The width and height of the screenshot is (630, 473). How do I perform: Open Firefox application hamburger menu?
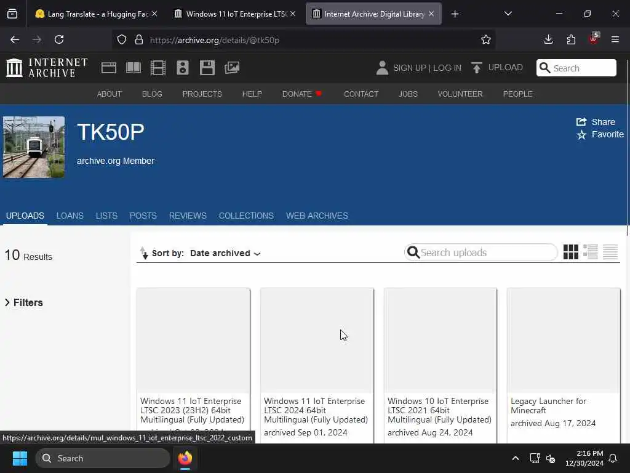tap(615, 39)
